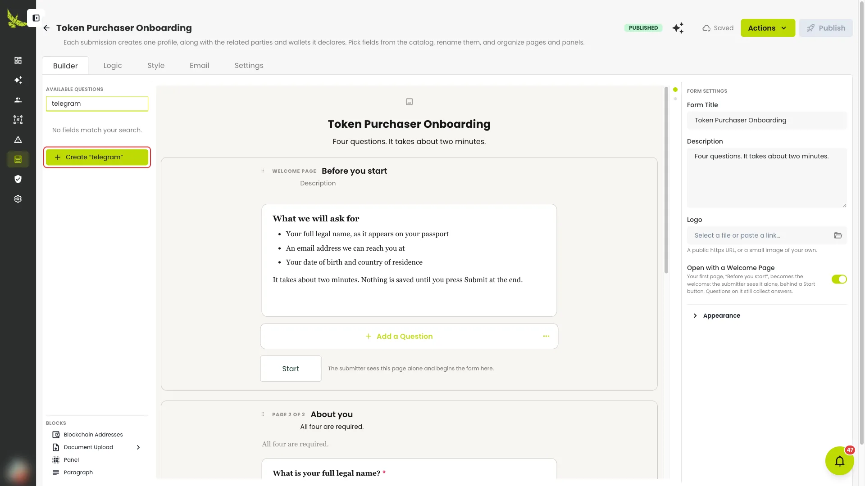Open the shield check icon in sidebar
The width and height of the screenshot is (865, 486).
[18, 179]
